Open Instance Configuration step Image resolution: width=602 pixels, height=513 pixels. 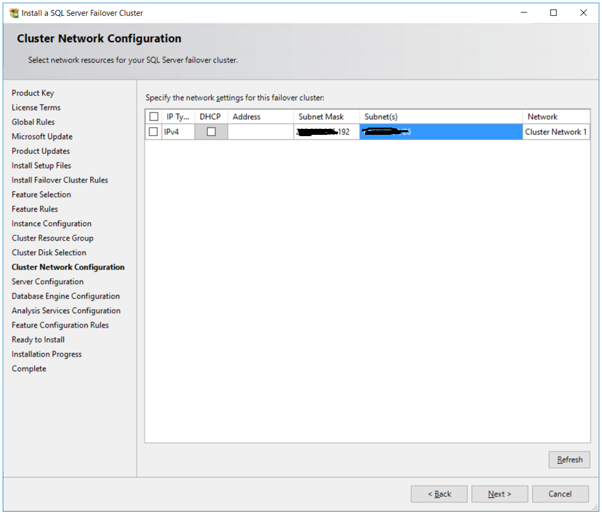pos(51,224)
